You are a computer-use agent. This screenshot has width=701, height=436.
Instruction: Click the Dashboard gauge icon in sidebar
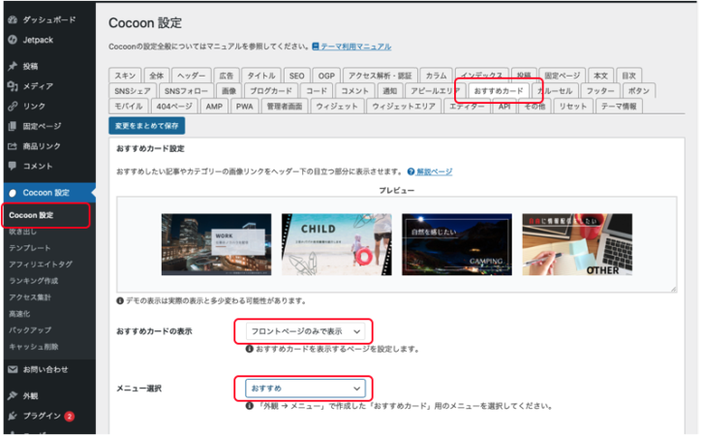[13, 19]
